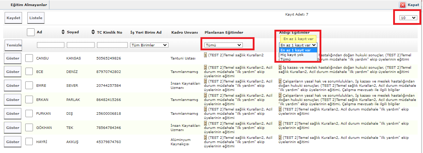Select 'Tümü' in open dropdown list
This screenshot has height=153, width=423.
(x=285, y=59)
